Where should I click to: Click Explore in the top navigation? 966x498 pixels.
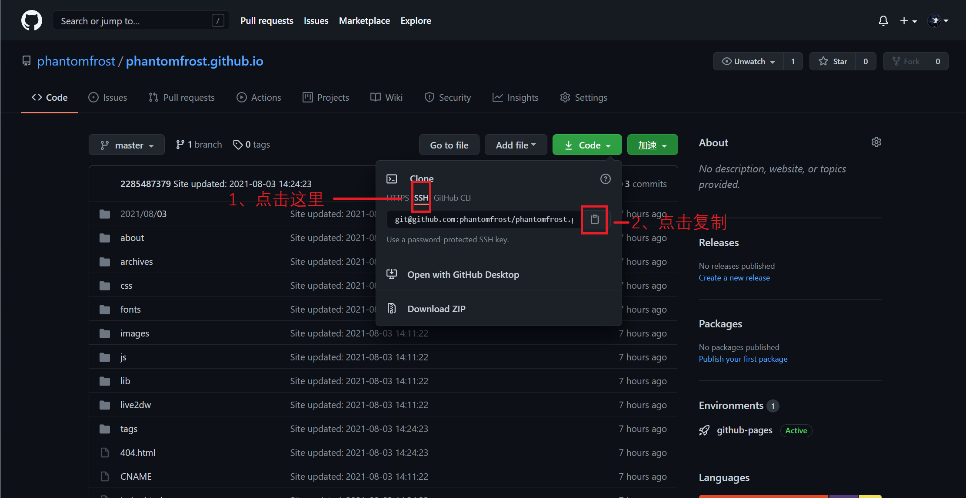click(x=416, y=20)
